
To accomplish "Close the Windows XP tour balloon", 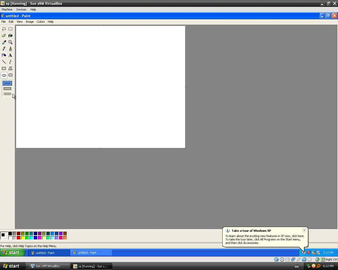I will coord(304,230).
